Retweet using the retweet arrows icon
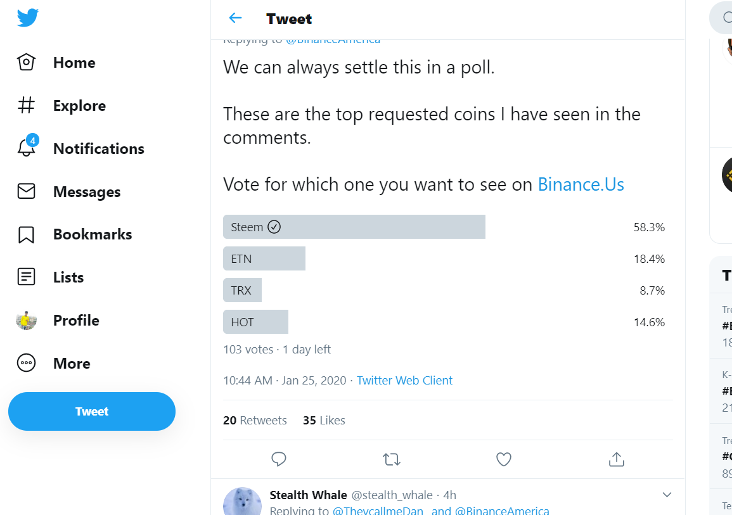The image size is (732, 515). click(391, 459)
